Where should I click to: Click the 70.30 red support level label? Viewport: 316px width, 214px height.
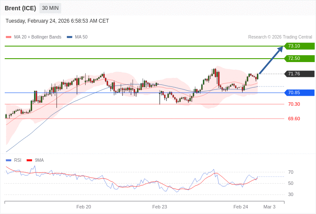pos(294,104)
